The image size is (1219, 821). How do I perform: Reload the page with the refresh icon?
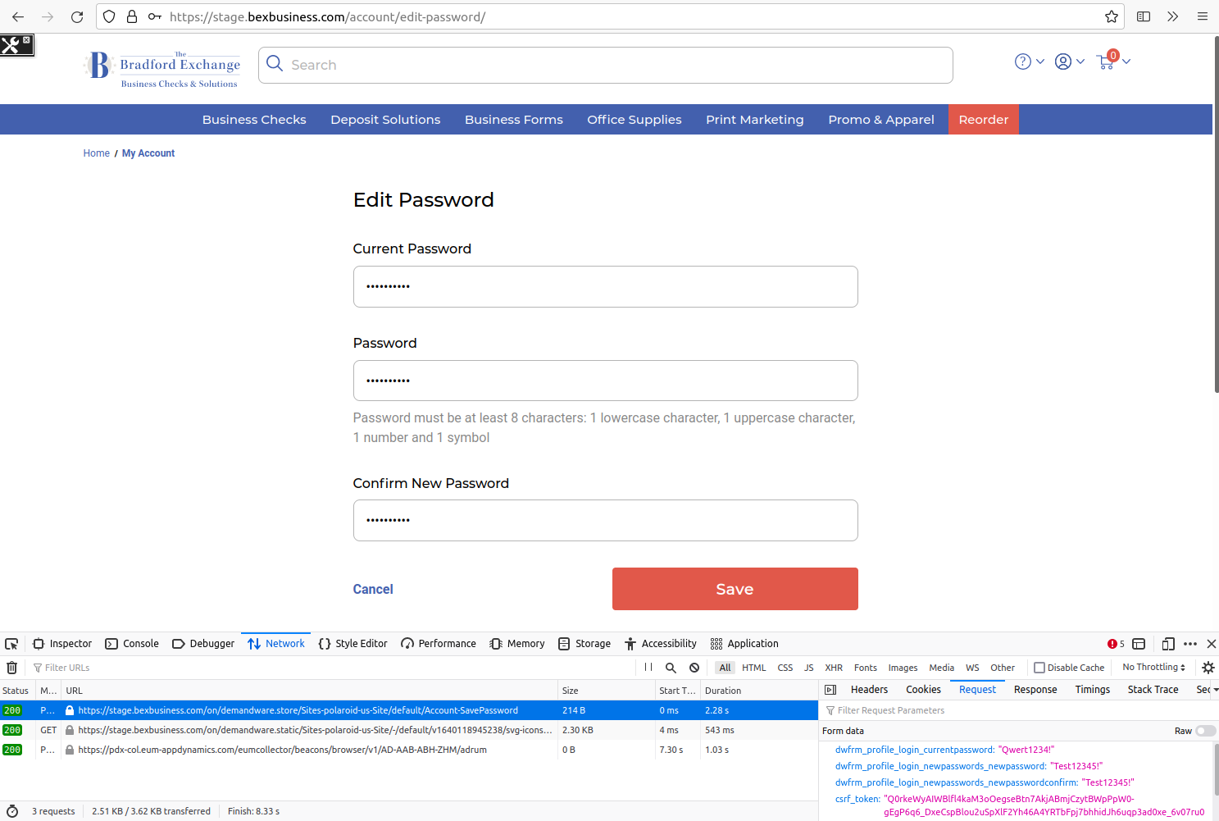point(77,16)
